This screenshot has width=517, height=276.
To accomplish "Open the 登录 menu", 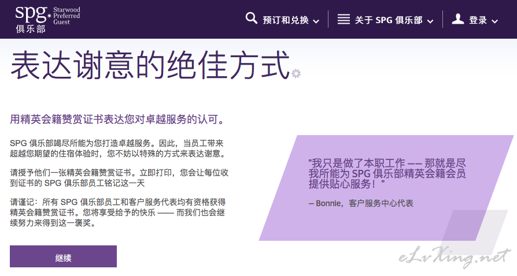I will 478,20.
